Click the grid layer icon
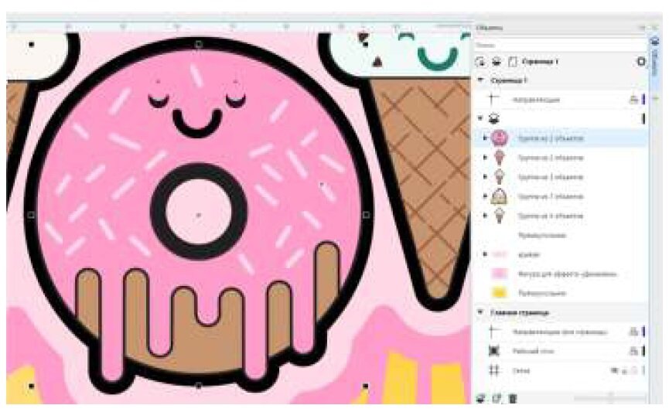The width and height of the screenshot is (669, 412). 493,370
